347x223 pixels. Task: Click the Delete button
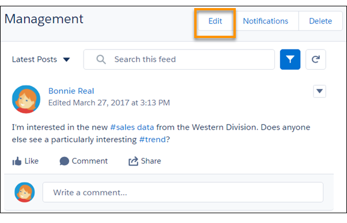pyautogui.click(x=320, y=21)
